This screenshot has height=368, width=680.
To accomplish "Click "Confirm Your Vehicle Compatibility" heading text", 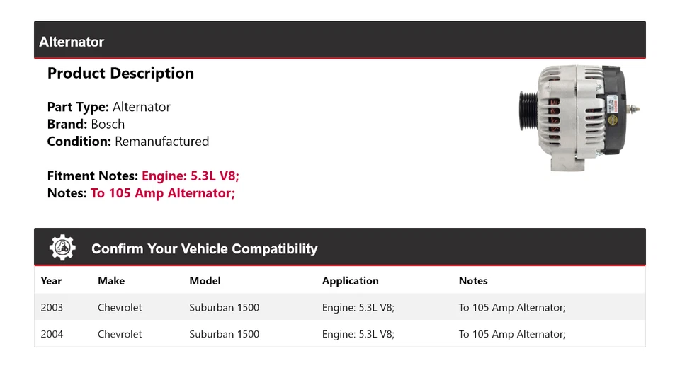I will coord(204,248).
